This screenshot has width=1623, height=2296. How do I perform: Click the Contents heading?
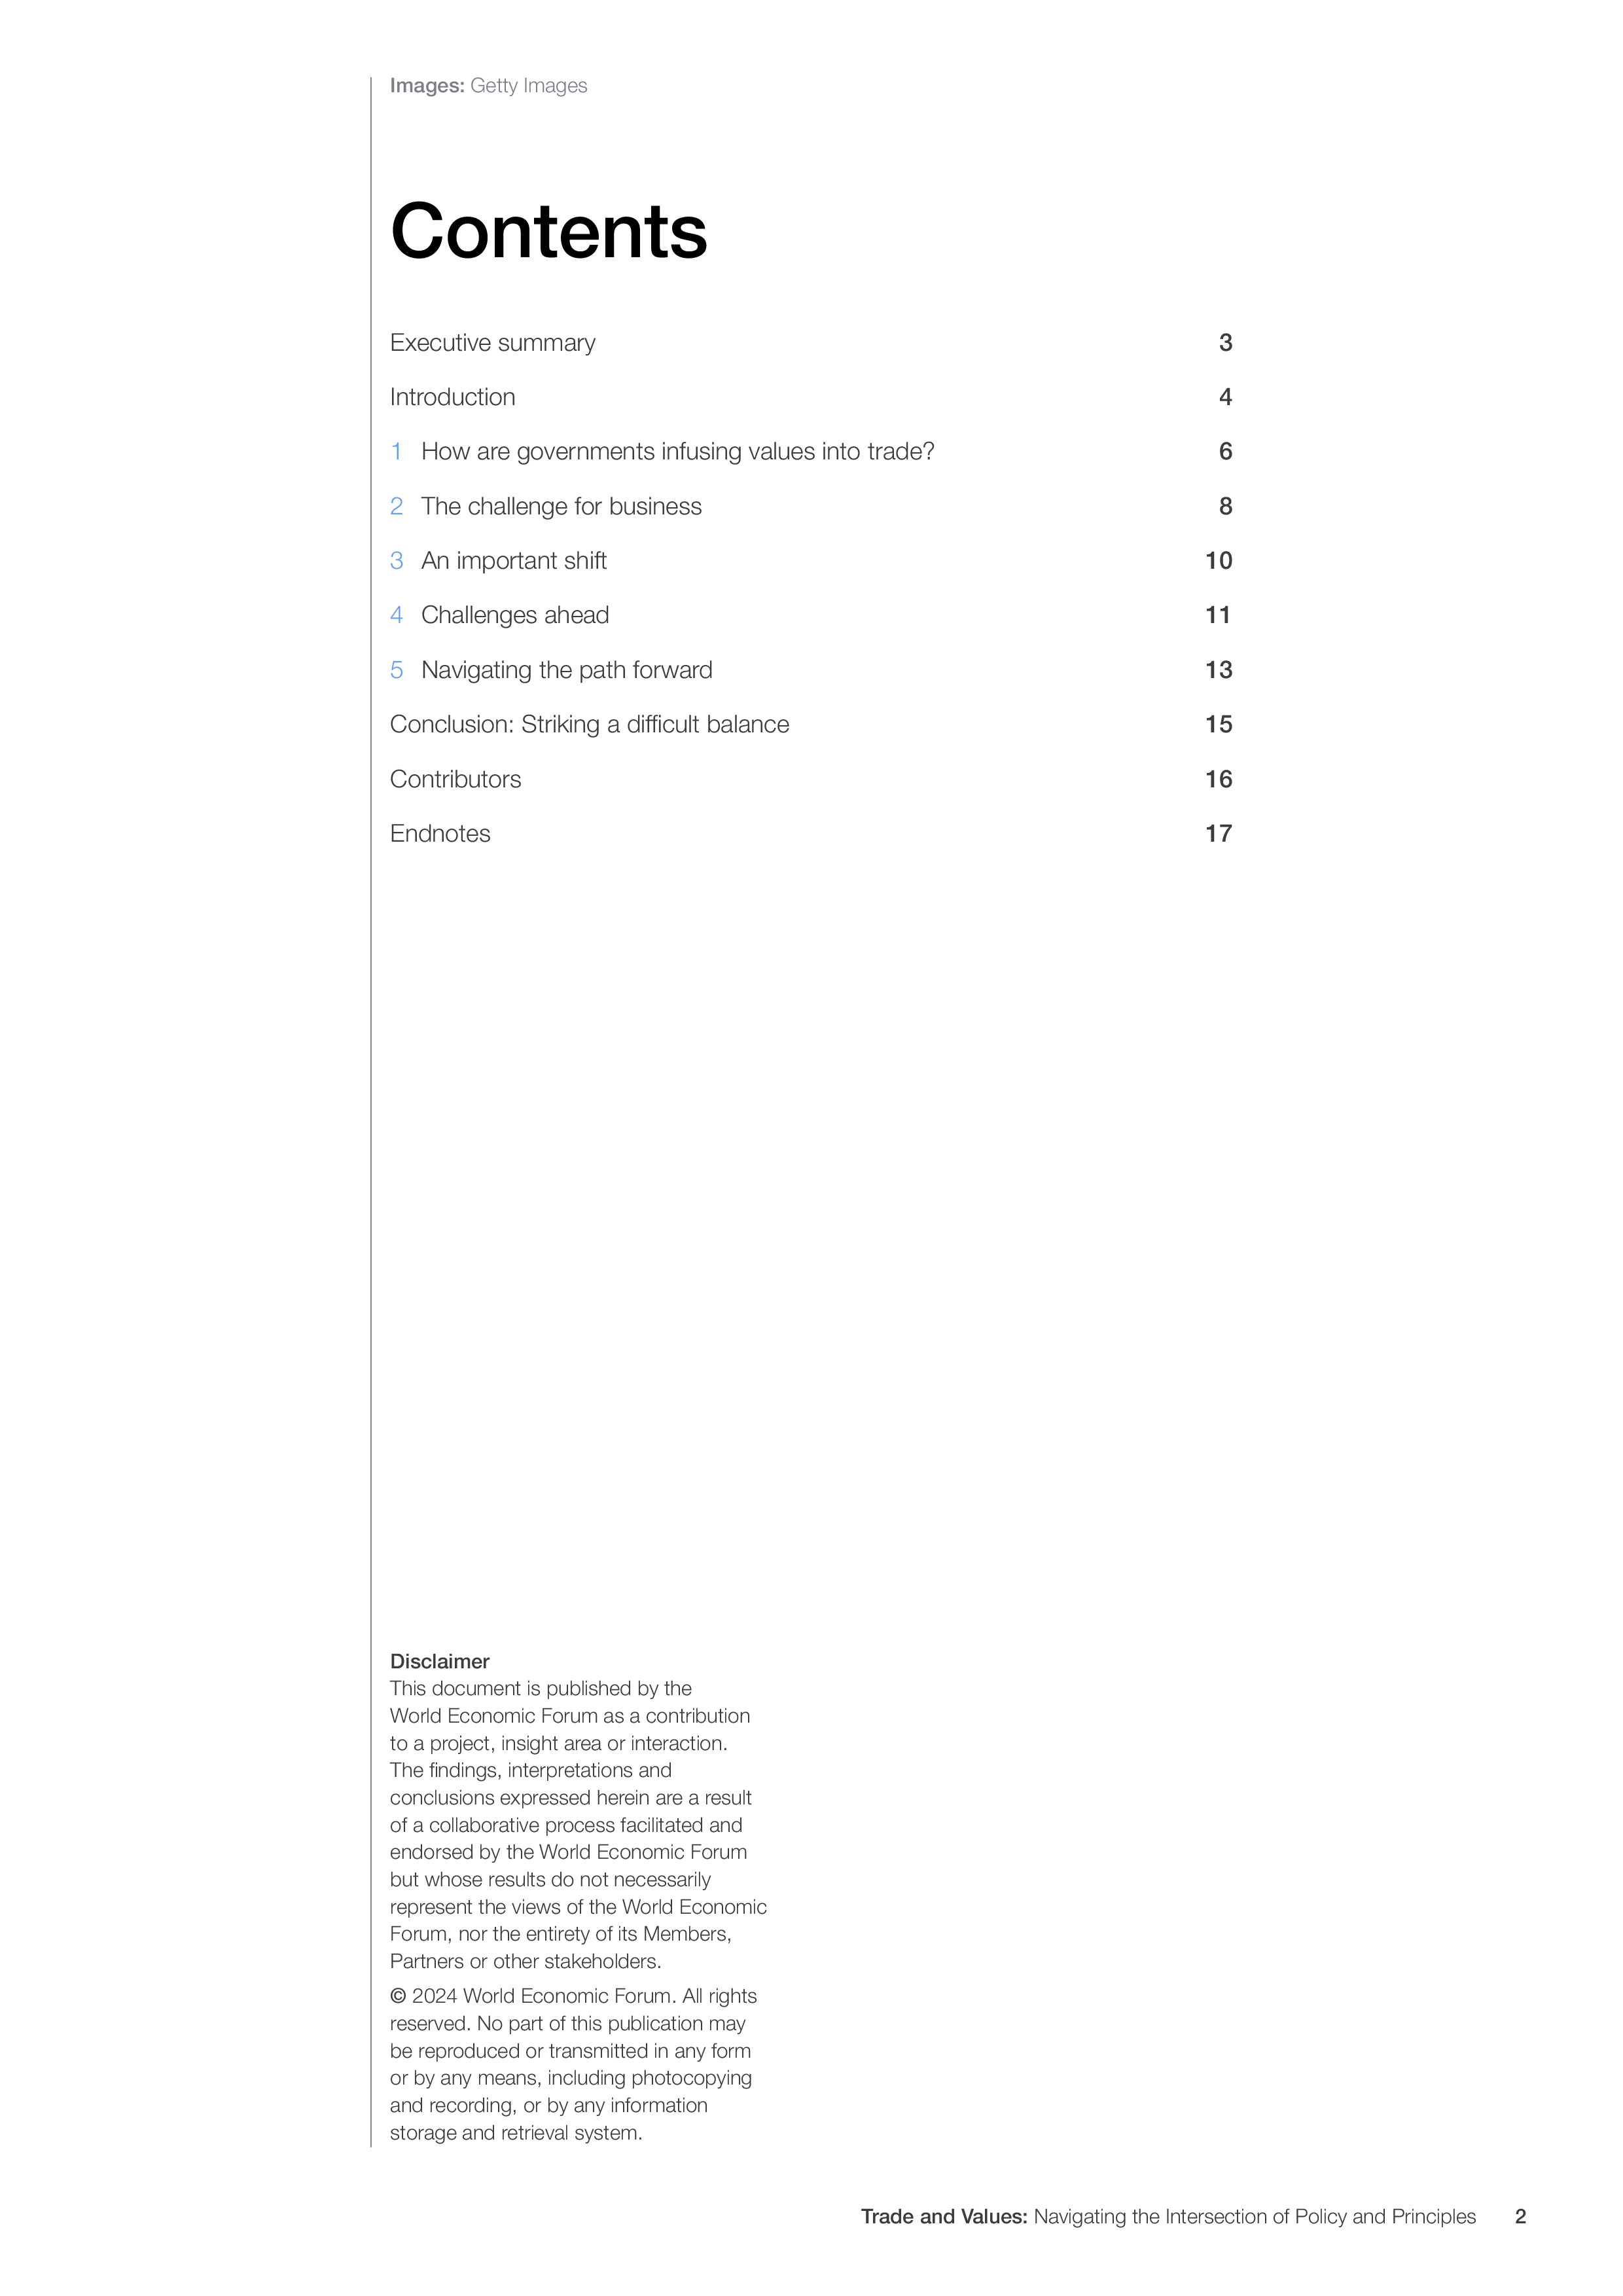(548, 231)
